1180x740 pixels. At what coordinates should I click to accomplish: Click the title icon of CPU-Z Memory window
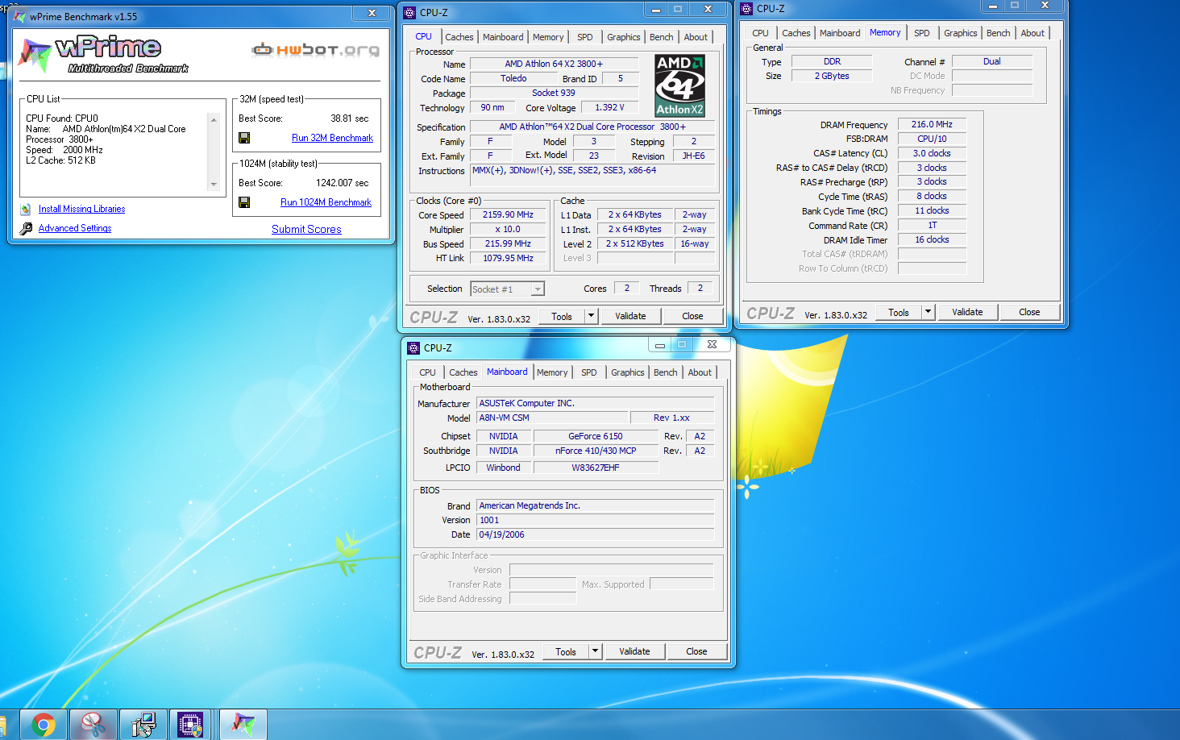coord(746,9)
